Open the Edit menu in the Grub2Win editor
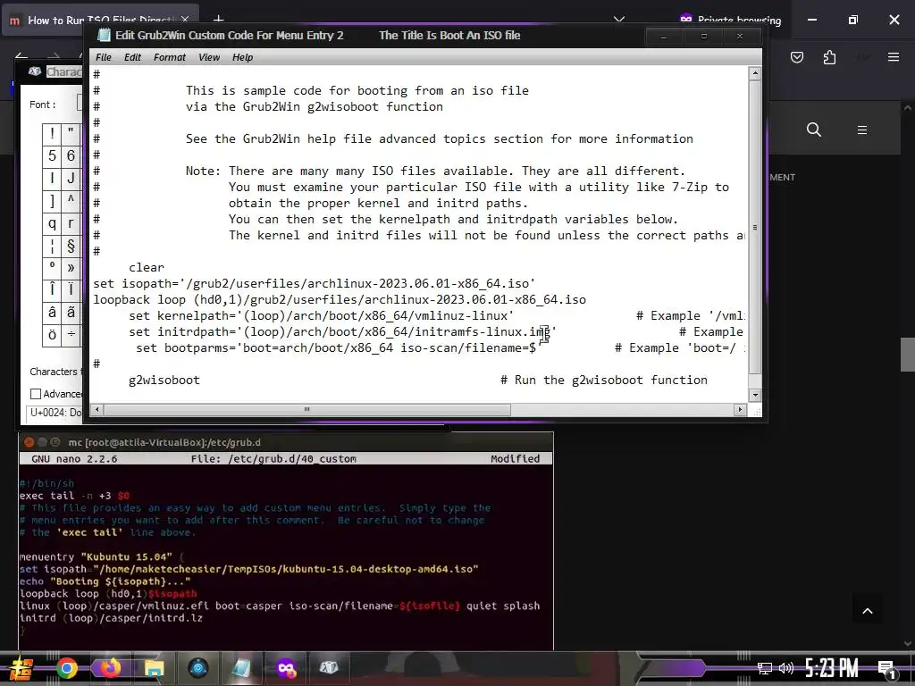915x686 pixels. coord(132,57)
